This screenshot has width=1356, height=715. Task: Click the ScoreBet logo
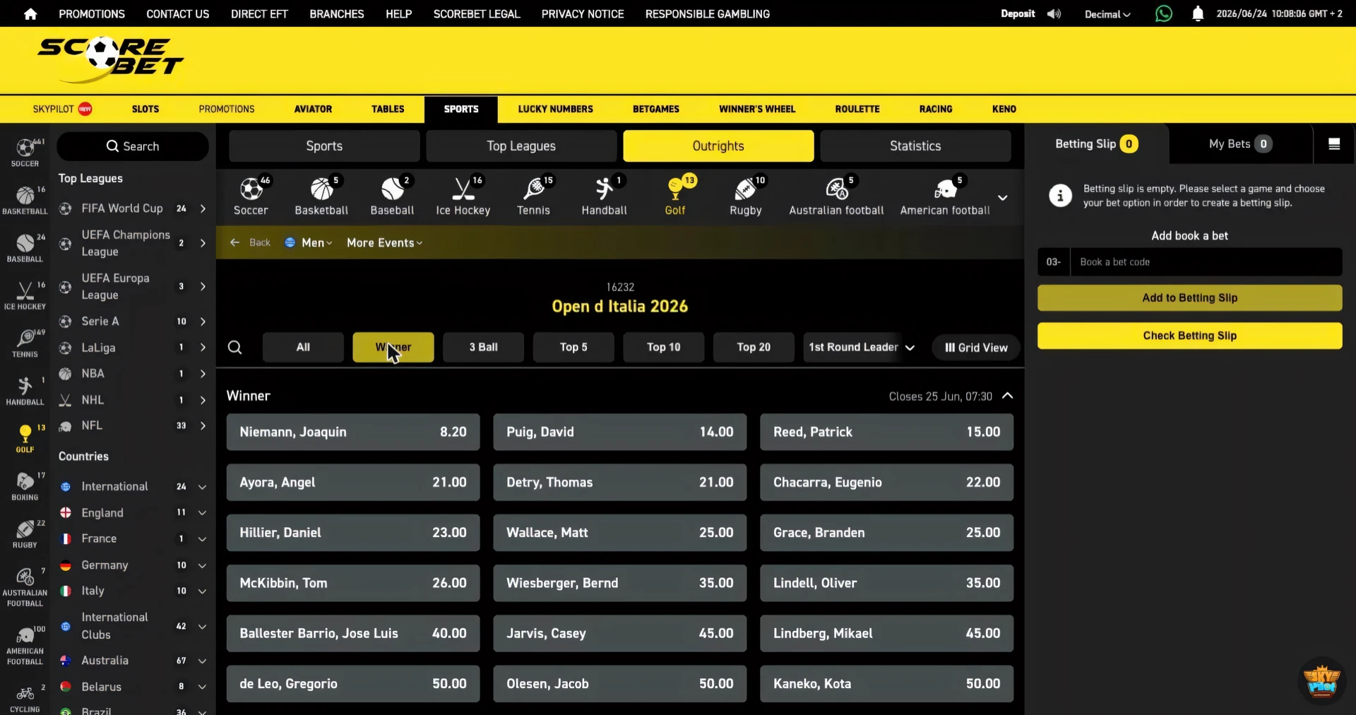(110, 59)
